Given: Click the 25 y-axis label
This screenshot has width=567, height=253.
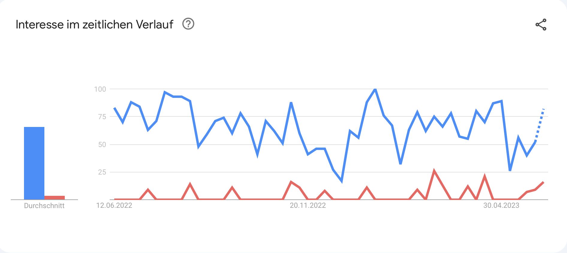Looking at the screenshot, I should [102, 172].
